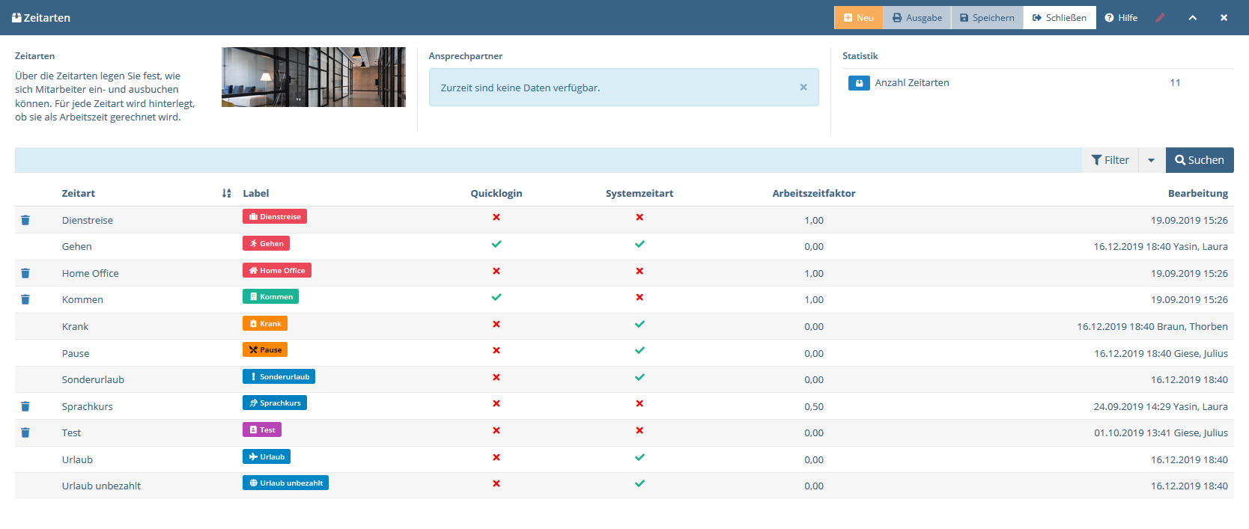Screen dimensions: 1249x529
Task: Focus the search input bar
Action: click(548, 160)
